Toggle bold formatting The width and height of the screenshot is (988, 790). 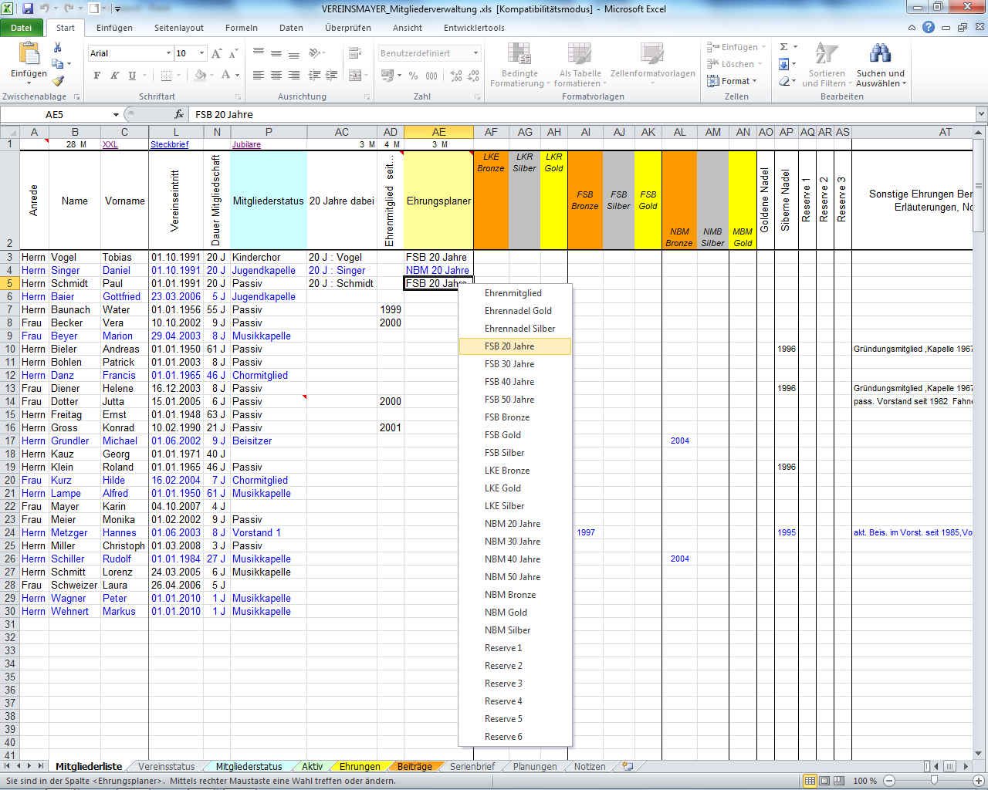[x=97, y=76]
